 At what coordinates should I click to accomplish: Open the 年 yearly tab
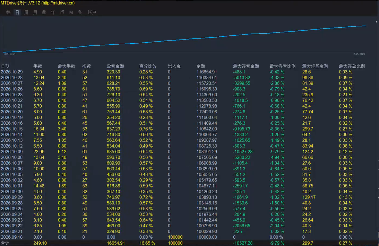point(53,12)
